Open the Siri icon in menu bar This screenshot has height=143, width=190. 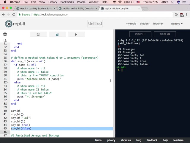pos(178,2)
